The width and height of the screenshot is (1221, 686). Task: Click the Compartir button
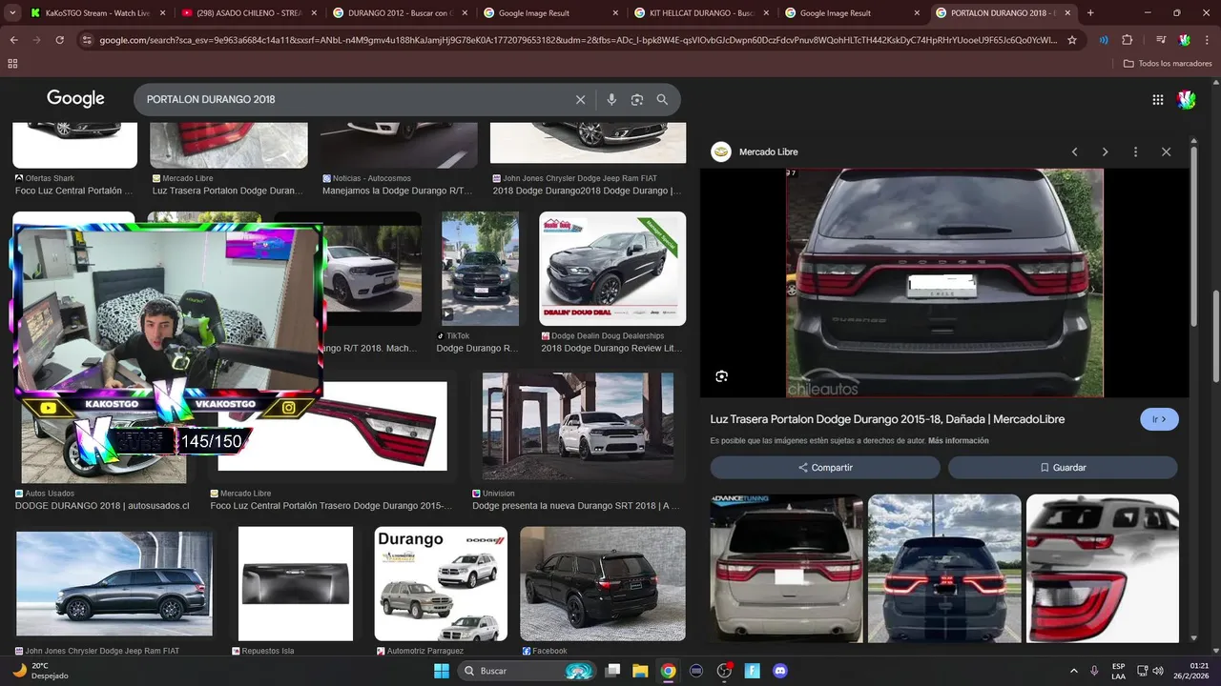[825, 468]
